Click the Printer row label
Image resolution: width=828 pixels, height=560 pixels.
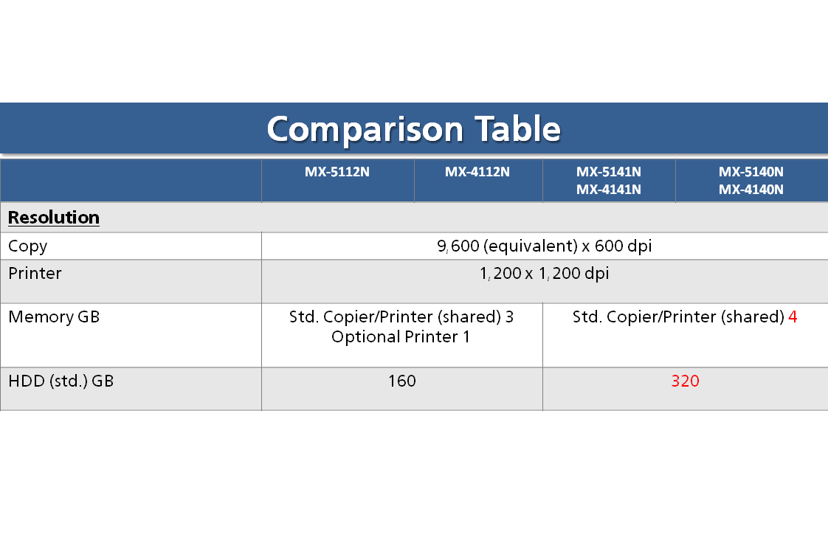point(35,274)
